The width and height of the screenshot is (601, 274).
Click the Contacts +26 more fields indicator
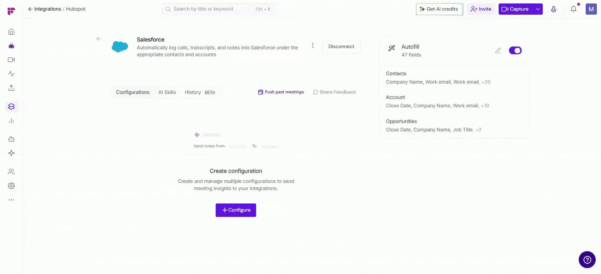click(x=486, y=82)
